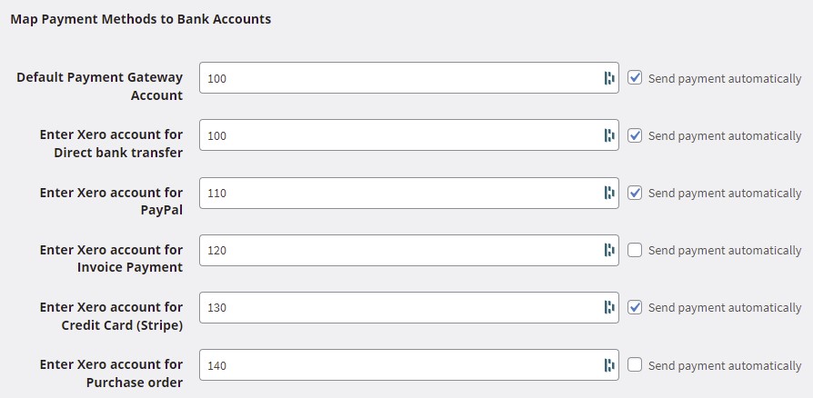Click autofill icon in Credit Card (Stripe) field
This screenshot has width=813, height=398.
tap(608, 307)
